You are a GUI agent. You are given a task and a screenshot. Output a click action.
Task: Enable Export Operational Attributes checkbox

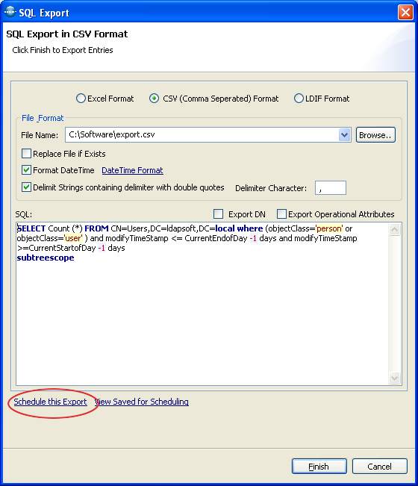281,214
